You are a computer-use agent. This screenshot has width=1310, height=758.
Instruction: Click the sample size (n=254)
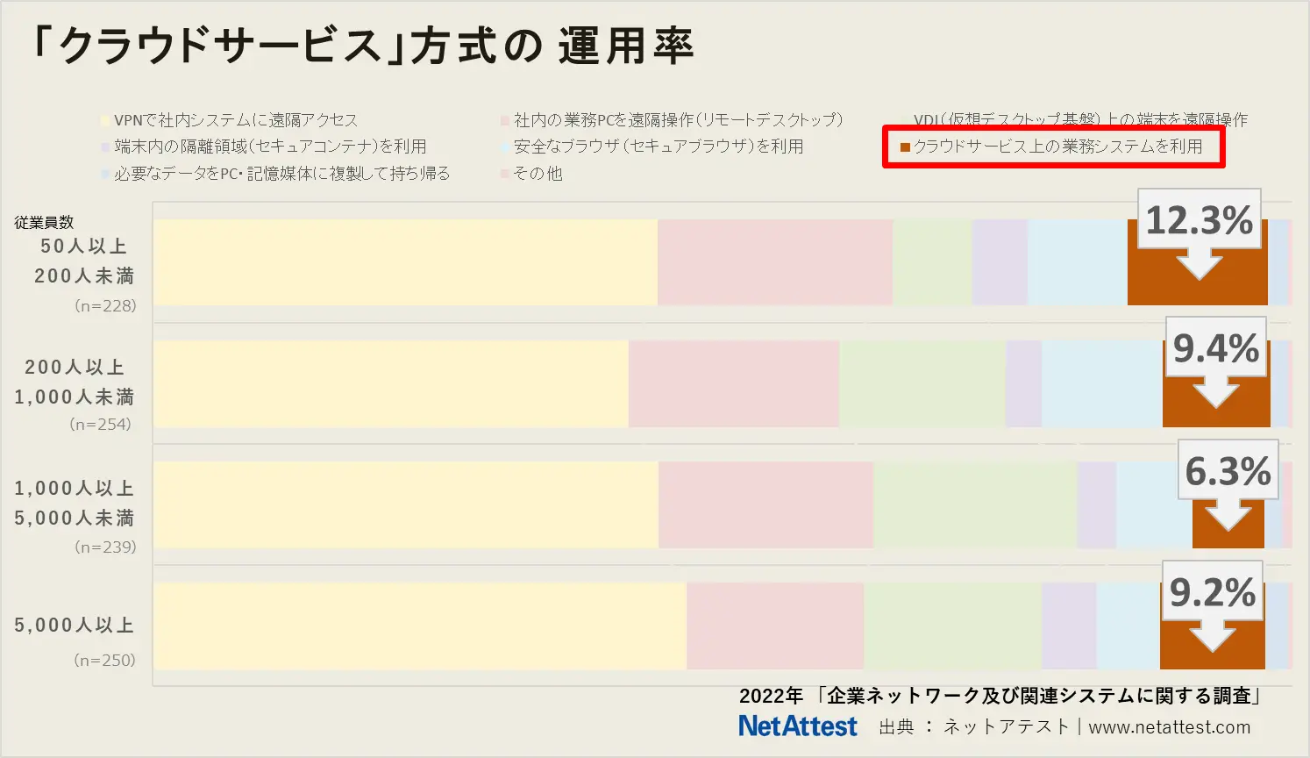point(100,425)
